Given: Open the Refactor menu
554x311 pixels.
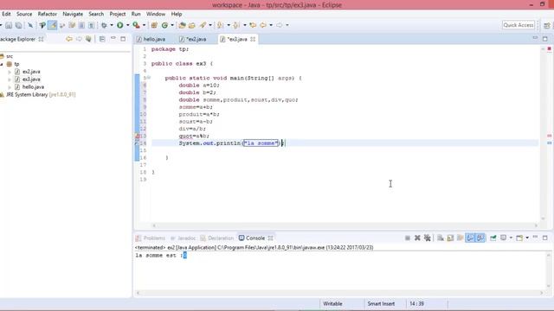Looking at the screenshot, I should [x=48, y=14].
